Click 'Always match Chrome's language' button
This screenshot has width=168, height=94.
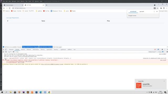(30, 47)
